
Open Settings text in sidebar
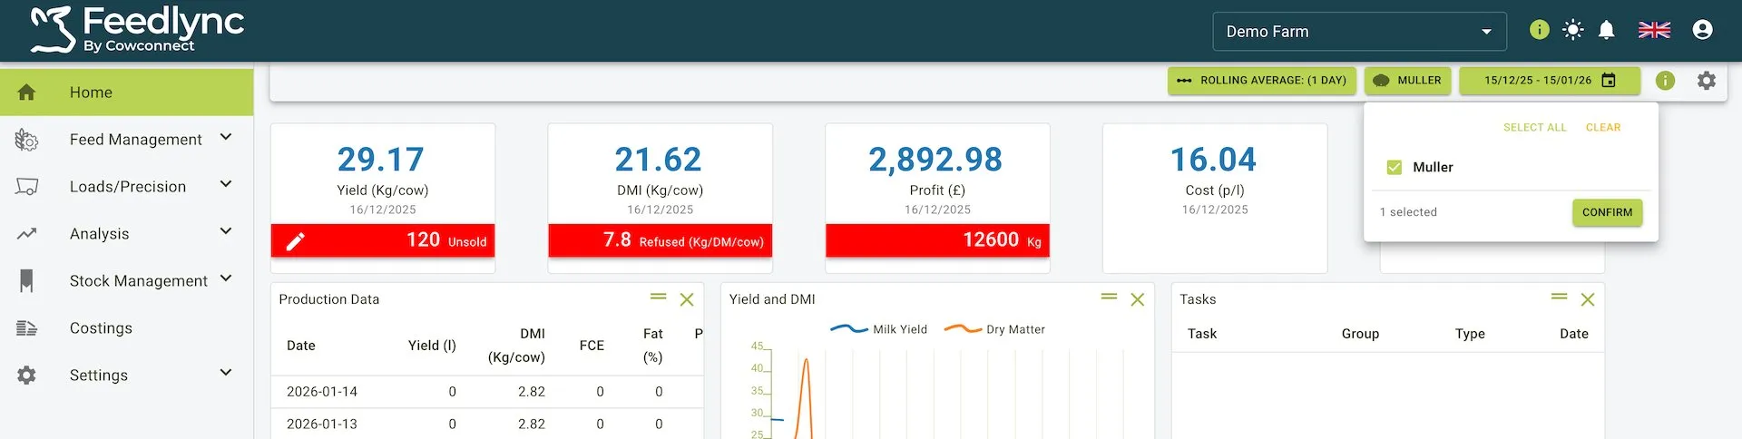click(x=99, y=376)
